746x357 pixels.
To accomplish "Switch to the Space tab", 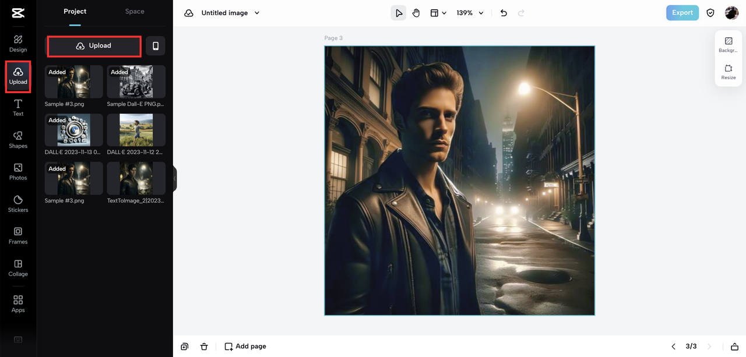I will (x=135, y=12).
